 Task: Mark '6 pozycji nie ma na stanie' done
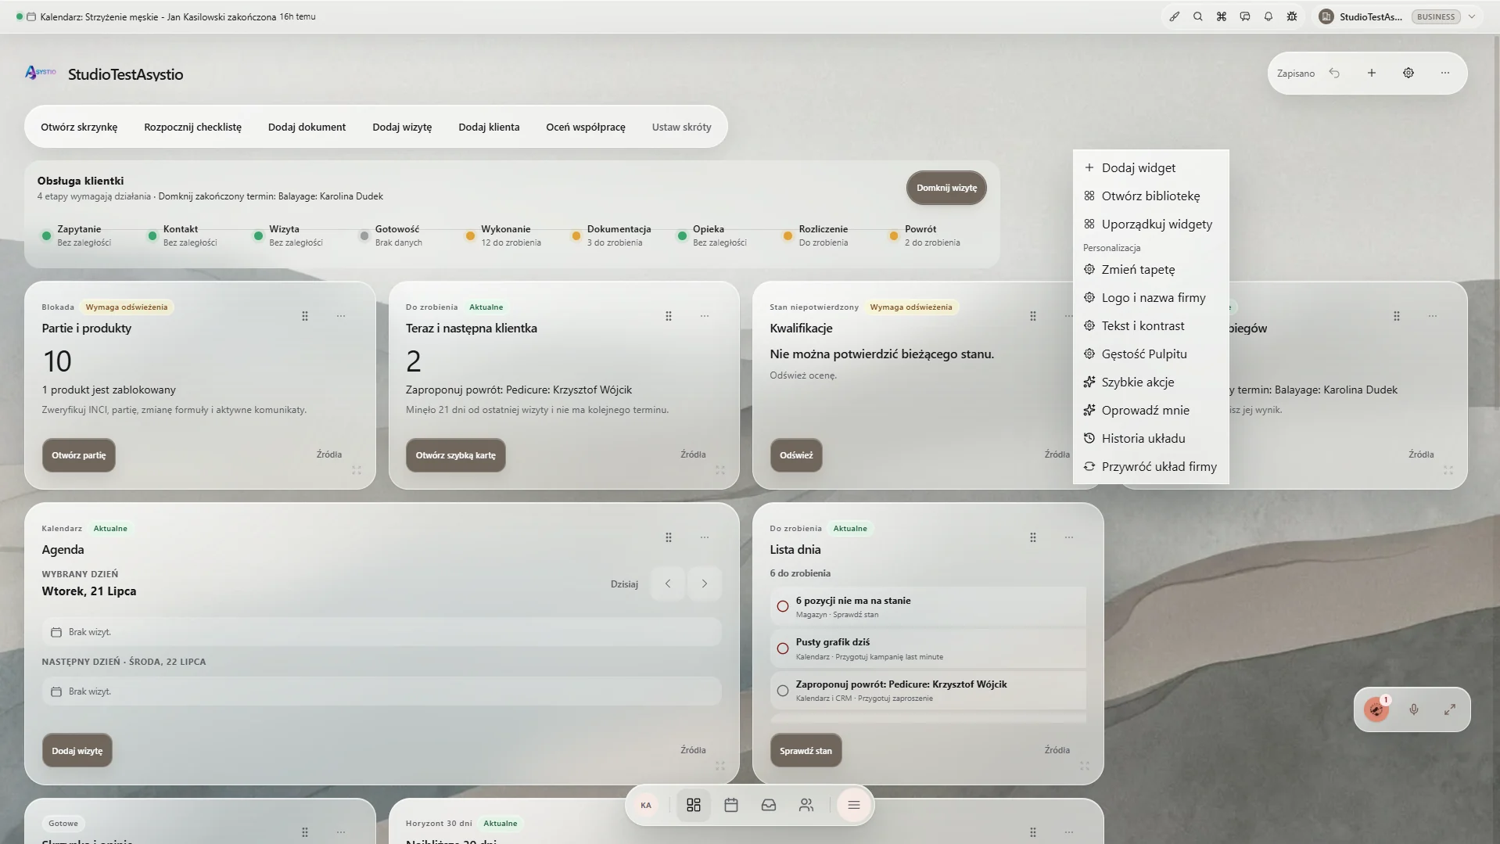[782, 606]
